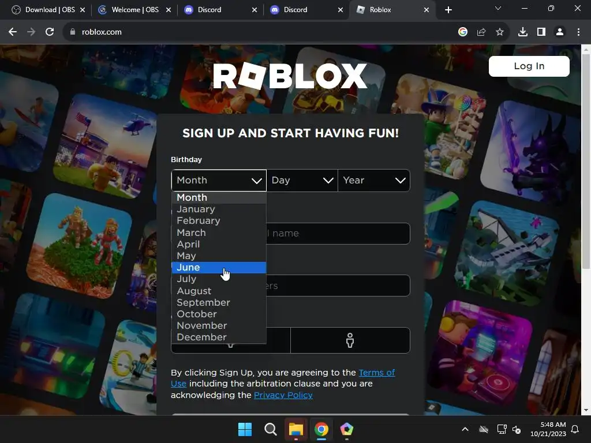This screenshot has height=443, width=591.
Task: Choose February from month list
Action: 219,221
